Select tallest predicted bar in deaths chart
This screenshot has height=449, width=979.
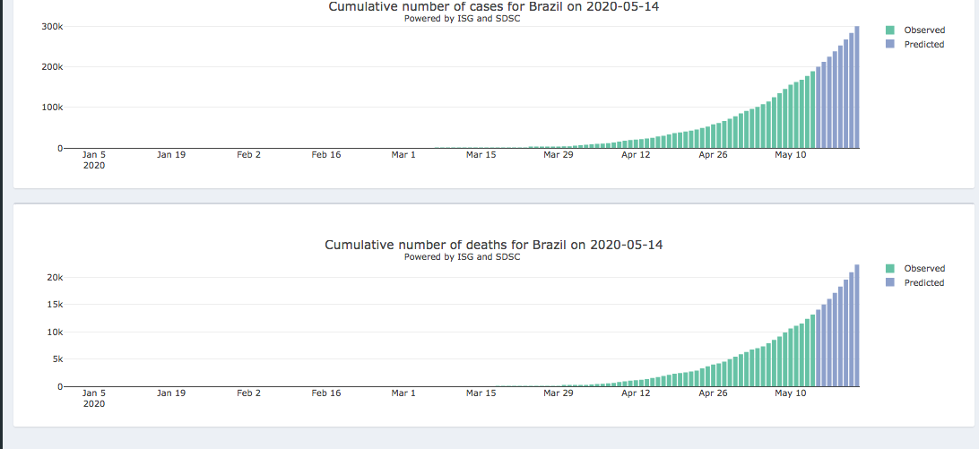857,325
